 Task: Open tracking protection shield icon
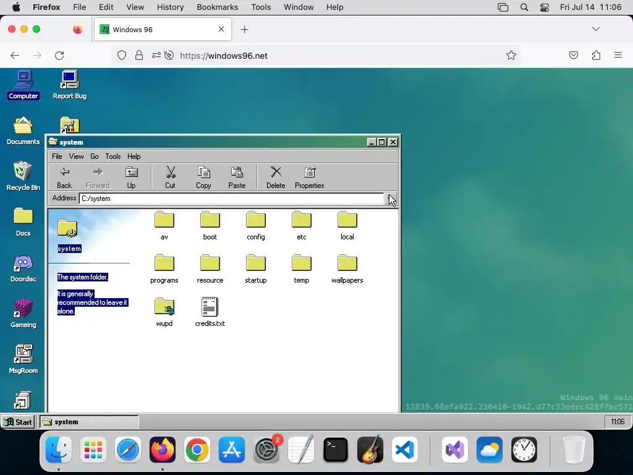pyautogui.click(x=122, y=55)
